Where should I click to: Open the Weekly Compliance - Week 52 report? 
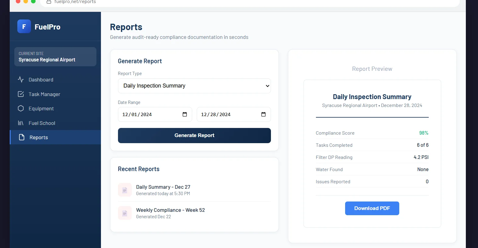point(194,213)
